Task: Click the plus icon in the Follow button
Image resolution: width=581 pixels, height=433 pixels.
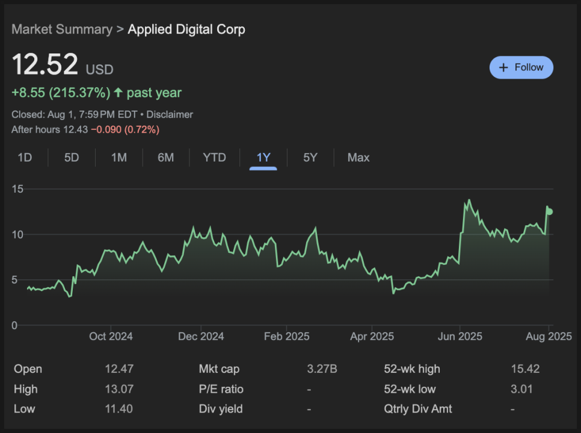Action: point(503,67)
